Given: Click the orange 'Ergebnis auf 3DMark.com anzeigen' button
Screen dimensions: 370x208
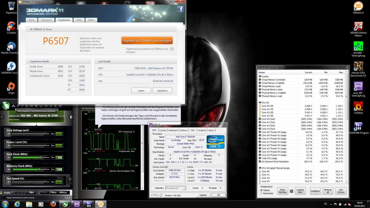Looking at the screenshot, I should [147, 41].
